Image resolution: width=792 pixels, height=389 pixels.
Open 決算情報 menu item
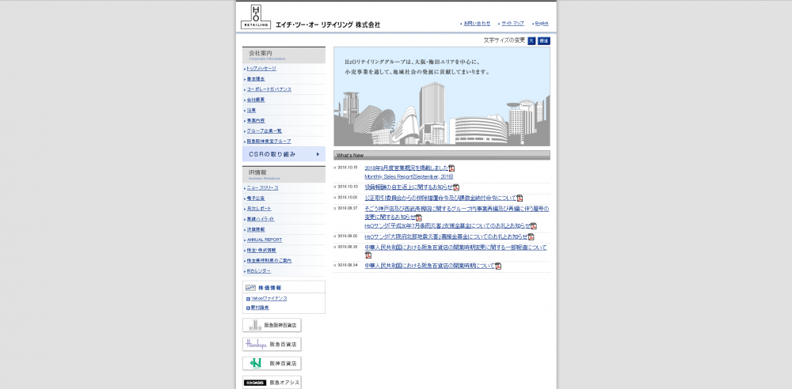pos(256,229)
